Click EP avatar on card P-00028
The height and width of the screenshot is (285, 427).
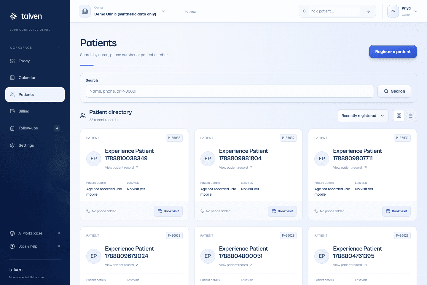[x=322, y=256]
